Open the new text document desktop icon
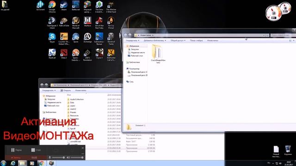The image size is (296, 166). click(276, 151)
